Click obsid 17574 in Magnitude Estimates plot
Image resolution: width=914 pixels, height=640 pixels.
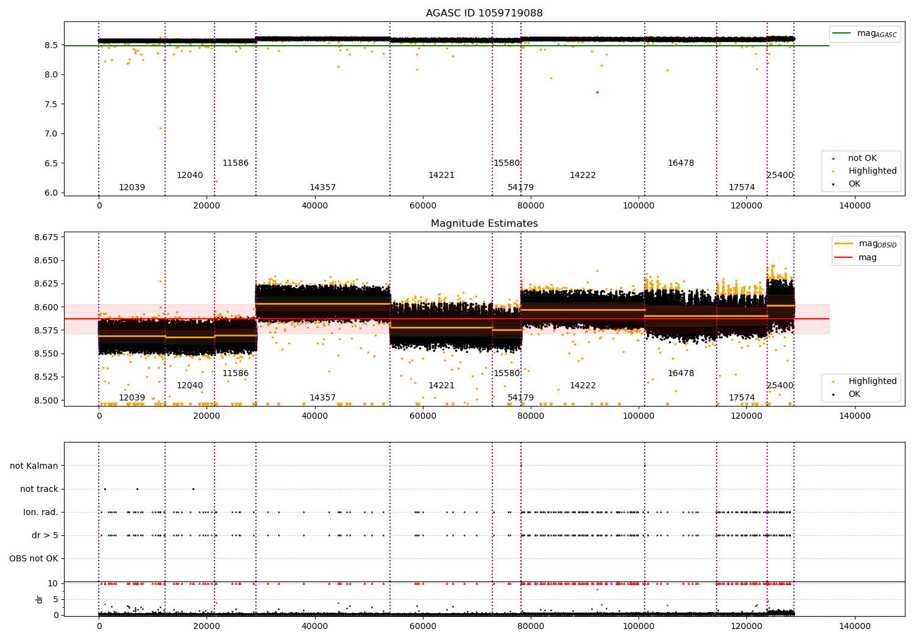pyautogui.click(x=742, y=398)
